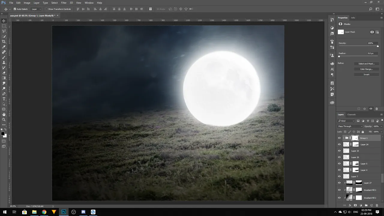
Task: Open the Adjustments panel icon in the dock
Action: 332,28
